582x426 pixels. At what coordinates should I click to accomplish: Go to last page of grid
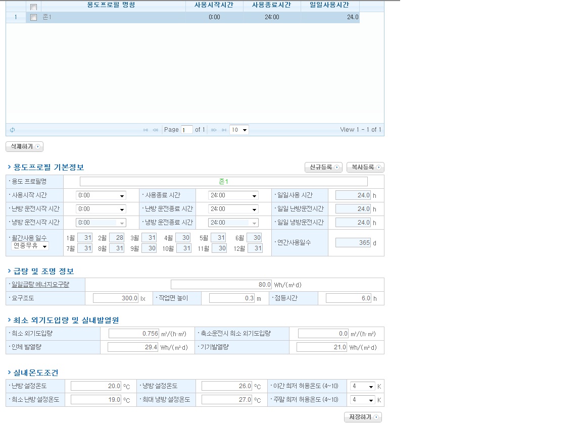(x=223, y=130)
